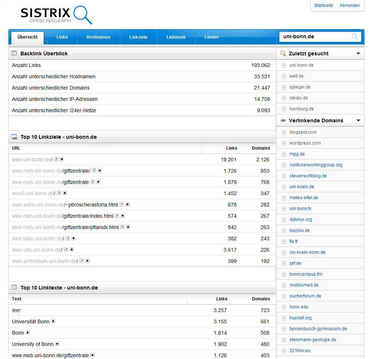Click the domain search input field
375x359 pixels.
coord(315,37)
